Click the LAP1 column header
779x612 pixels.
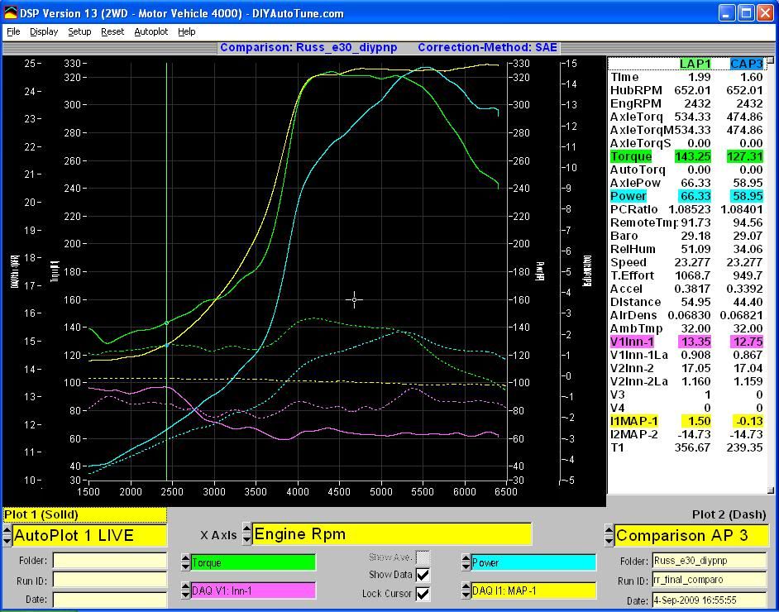695,64
